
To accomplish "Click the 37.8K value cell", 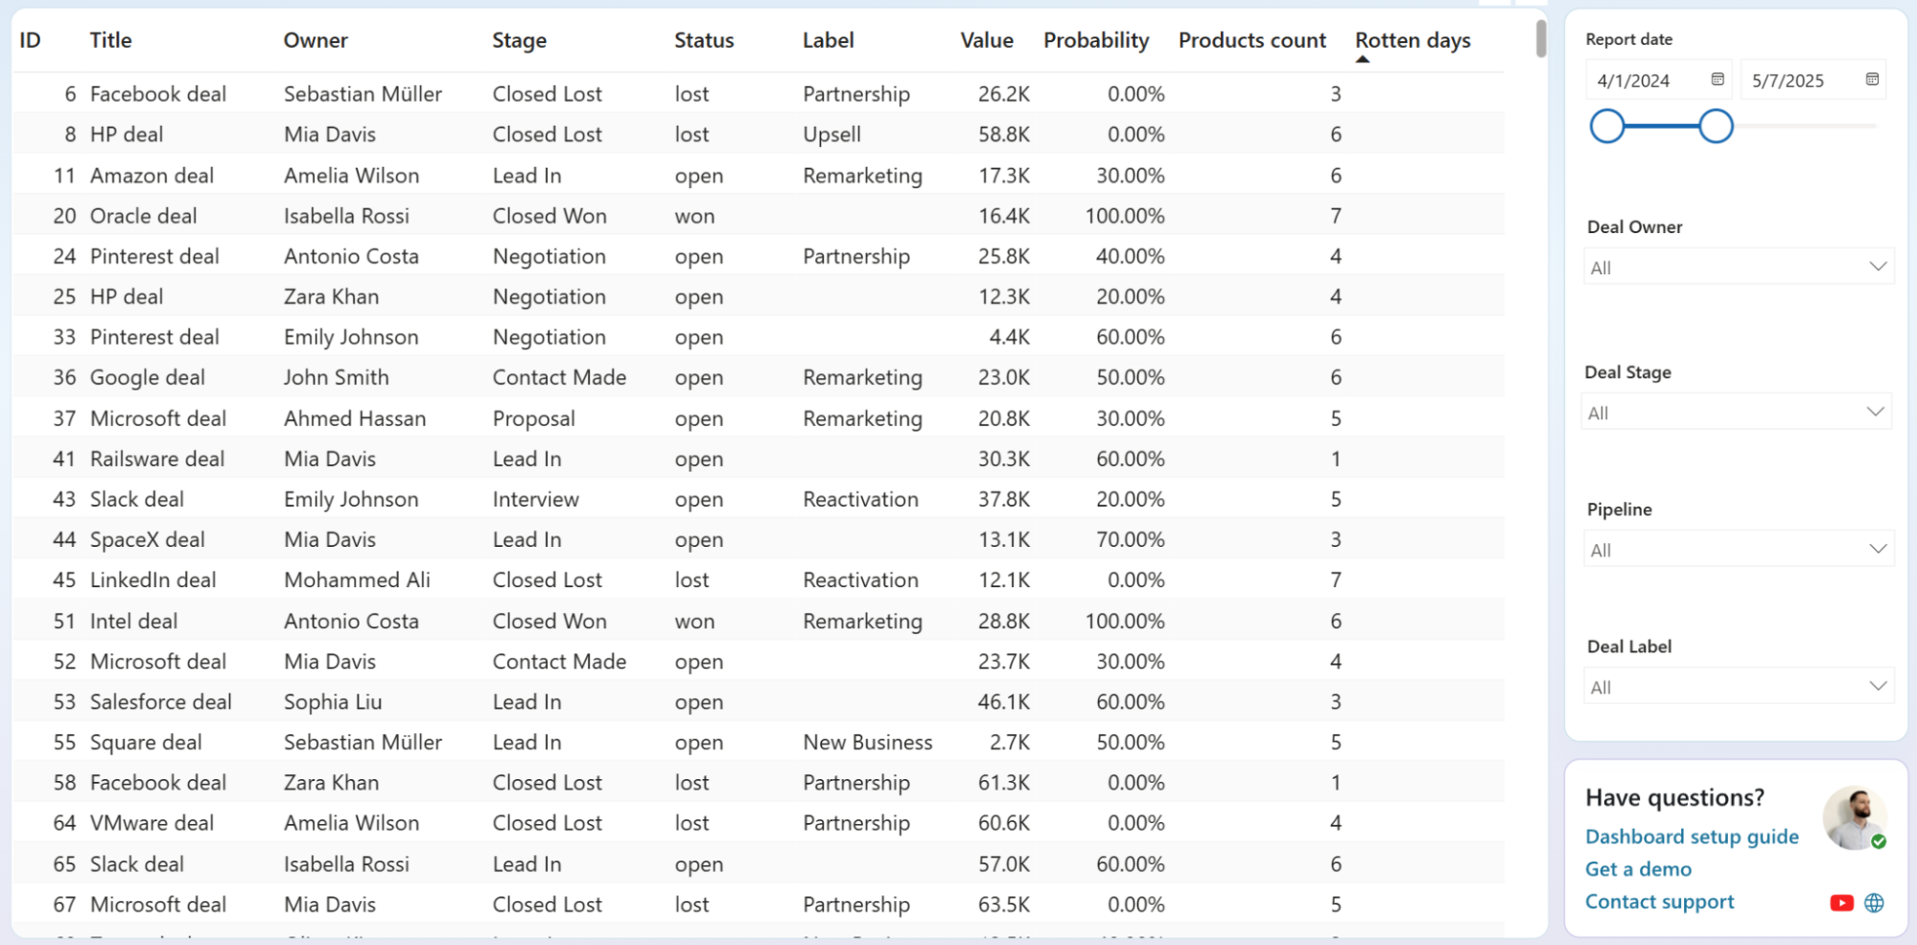I will (1003, 499).
